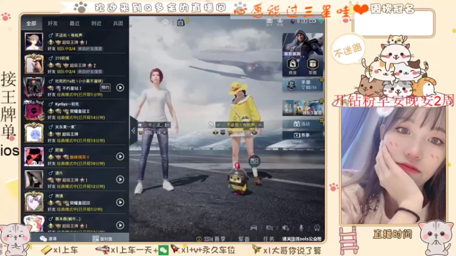
Task: Select friend name KyrGyz一别克
Action: (67, 104)
